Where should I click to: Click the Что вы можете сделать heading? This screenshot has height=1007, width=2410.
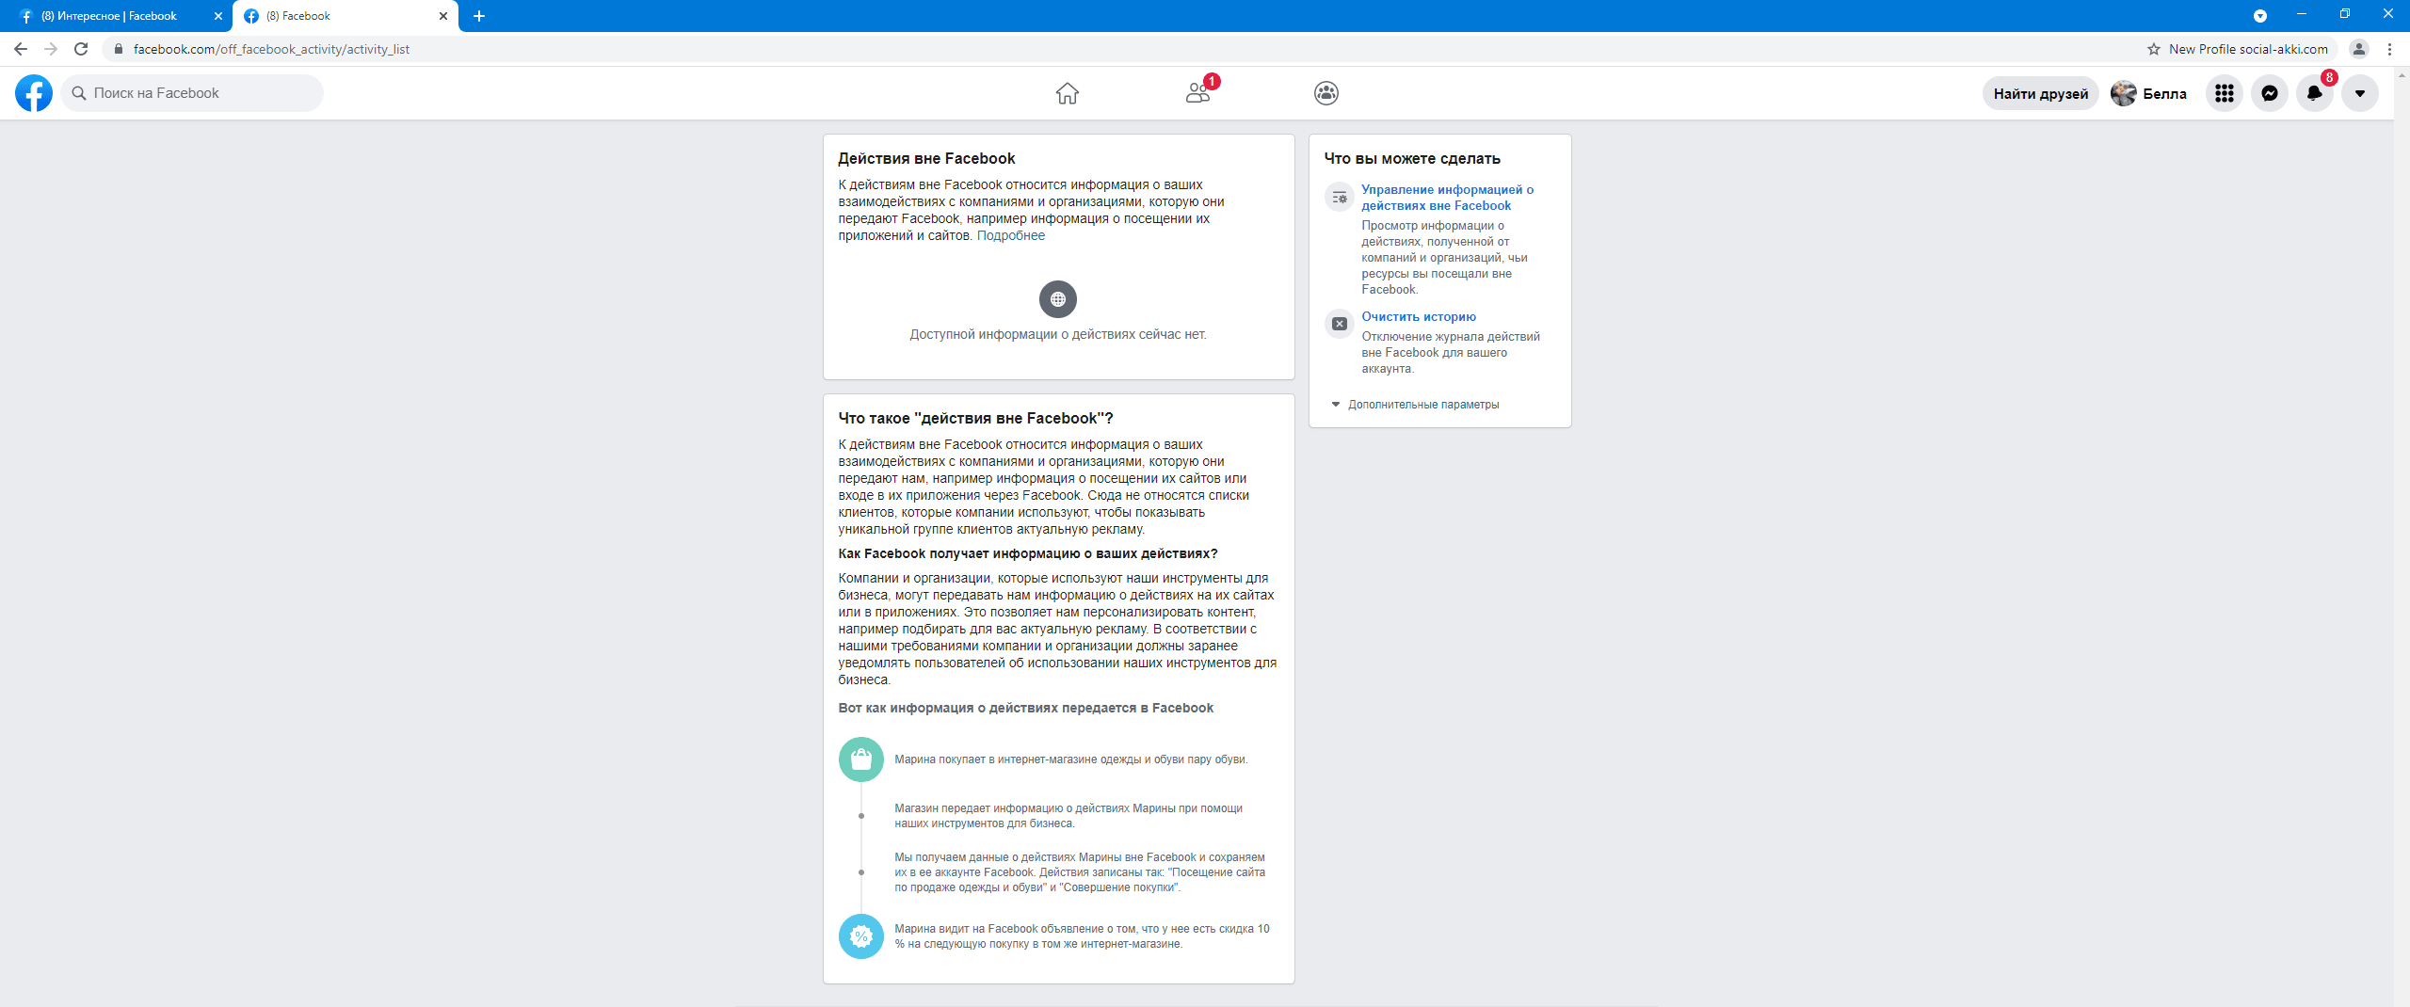click(x=1412, y=158)
